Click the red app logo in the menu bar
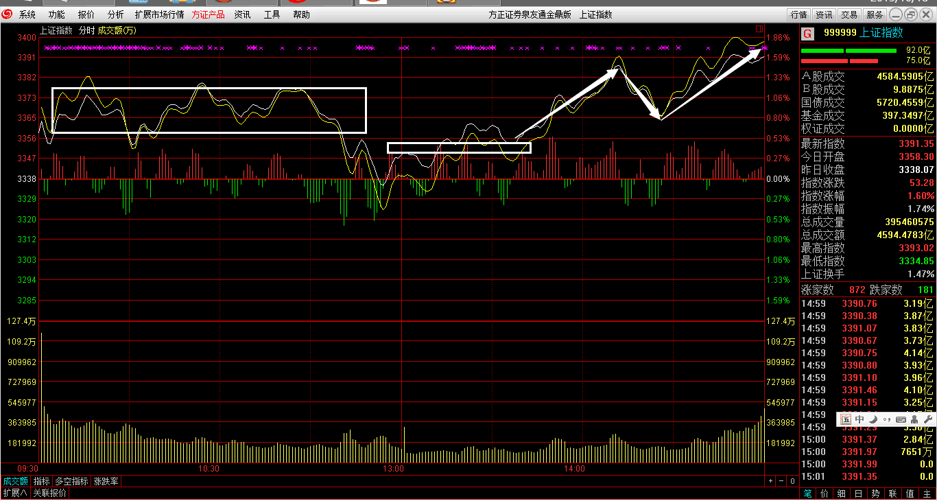 [8, 14]
